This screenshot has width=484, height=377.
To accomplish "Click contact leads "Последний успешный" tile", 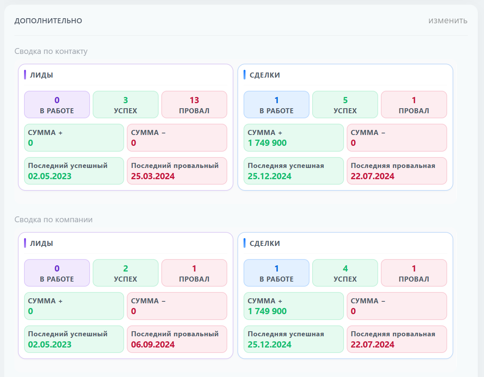I will [74, 171].
